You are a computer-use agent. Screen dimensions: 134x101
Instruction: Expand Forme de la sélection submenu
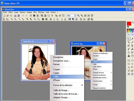[x=67, y=85]
